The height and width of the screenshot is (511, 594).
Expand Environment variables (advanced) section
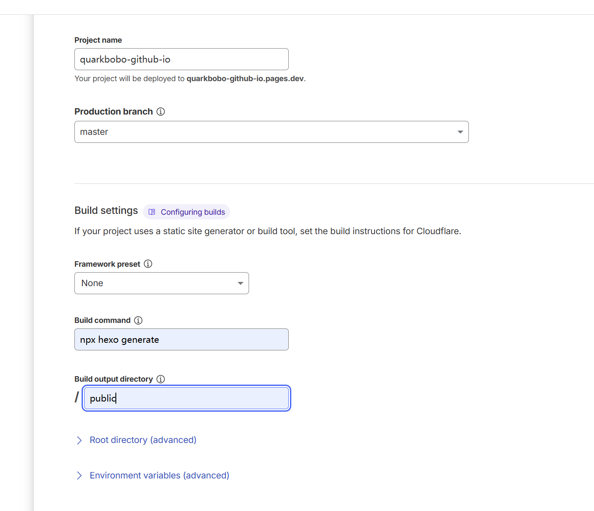click(x=159, y=475)
